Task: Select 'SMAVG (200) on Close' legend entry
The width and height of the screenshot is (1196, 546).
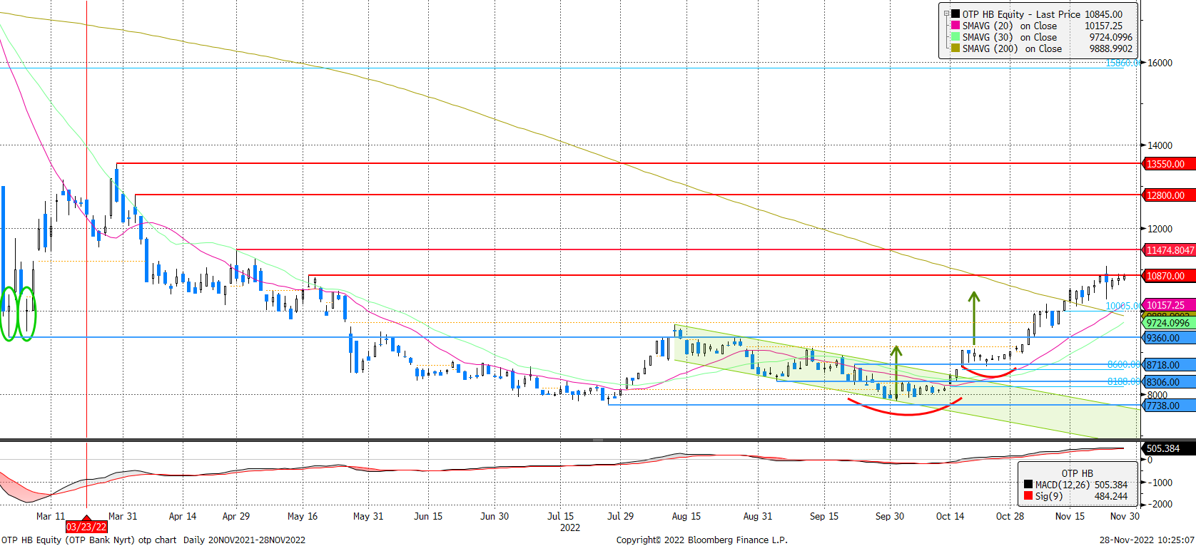Action: (x=1012, y=48)
